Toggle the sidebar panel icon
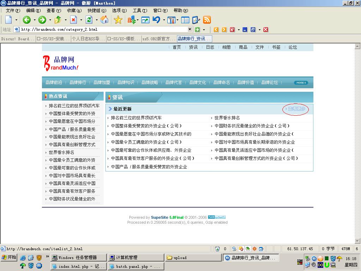 coord(185,20)
